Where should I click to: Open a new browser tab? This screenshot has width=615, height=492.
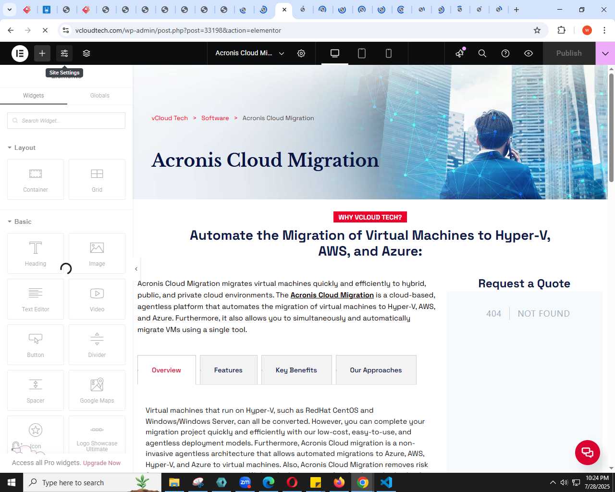[x=517, y=10]
